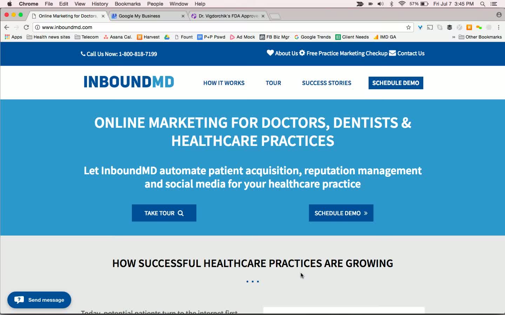
Task: Click the orange Harvest H extension icon
Action: pos(469,27)
